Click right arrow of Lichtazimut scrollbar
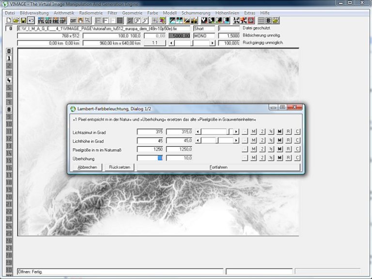372x279 pixels. click(236, 132)
